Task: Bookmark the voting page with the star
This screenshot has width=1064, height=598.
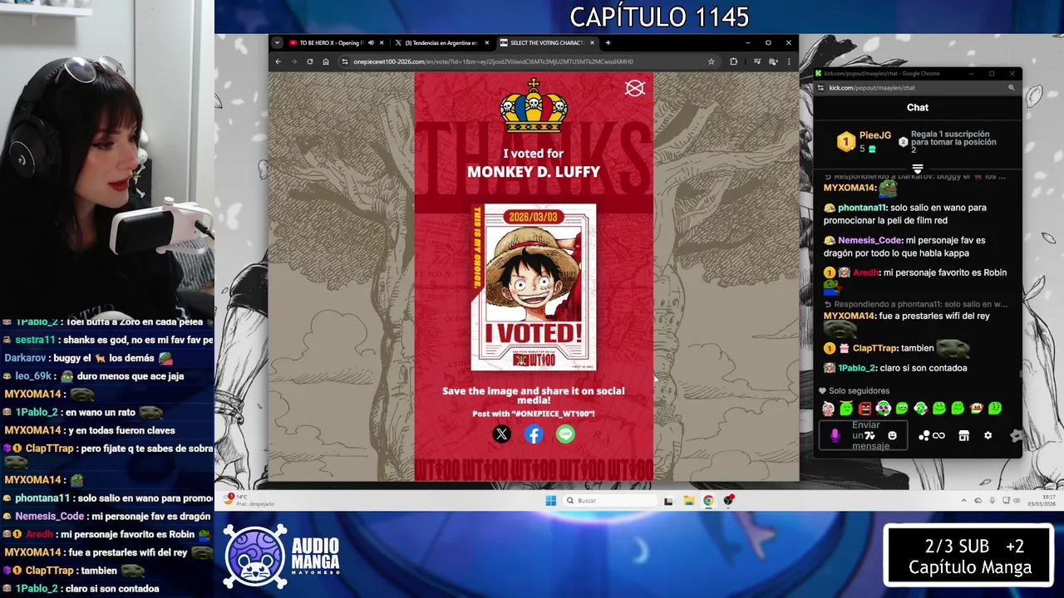Action: pyautogui.click(x=711, y=61)
